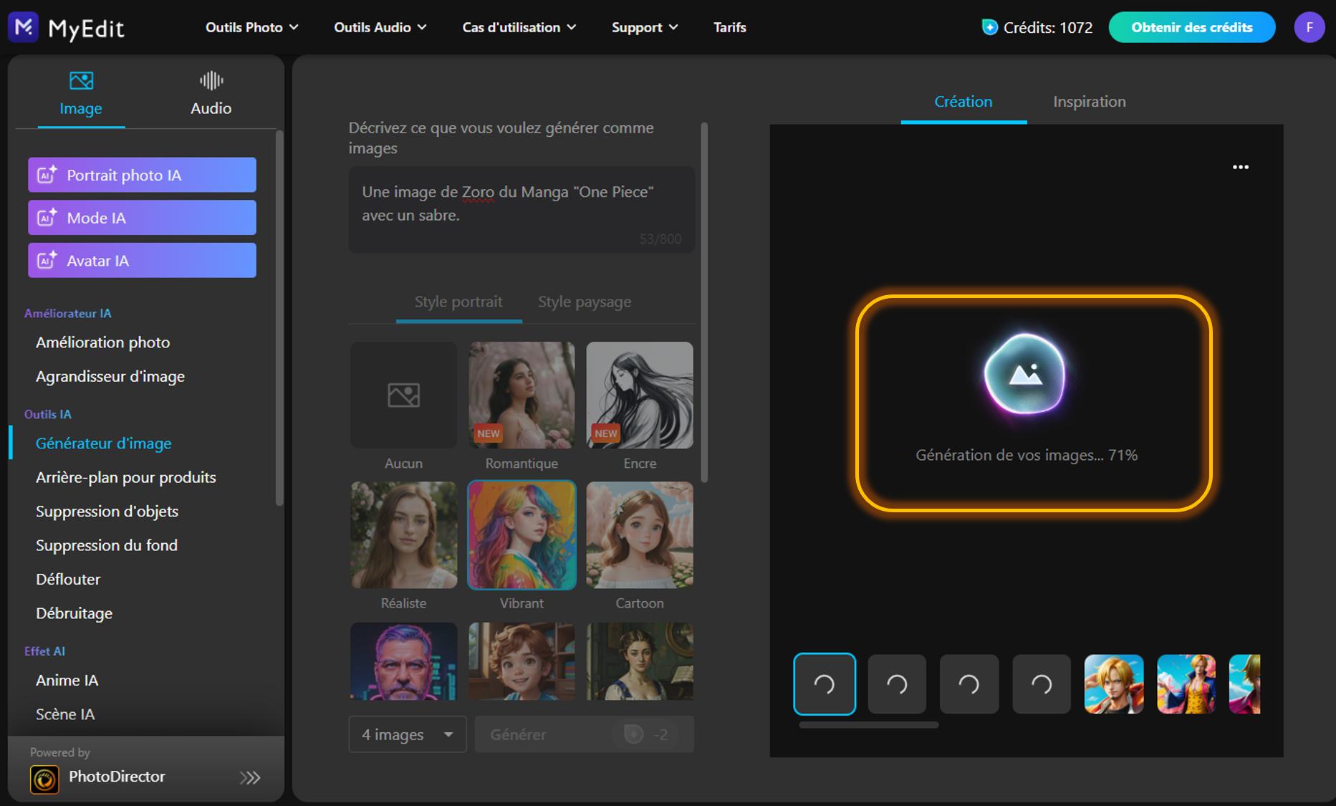
Task: Open the 4 images count dropdown
Action: pyautogui.click(x=408, y=734)
